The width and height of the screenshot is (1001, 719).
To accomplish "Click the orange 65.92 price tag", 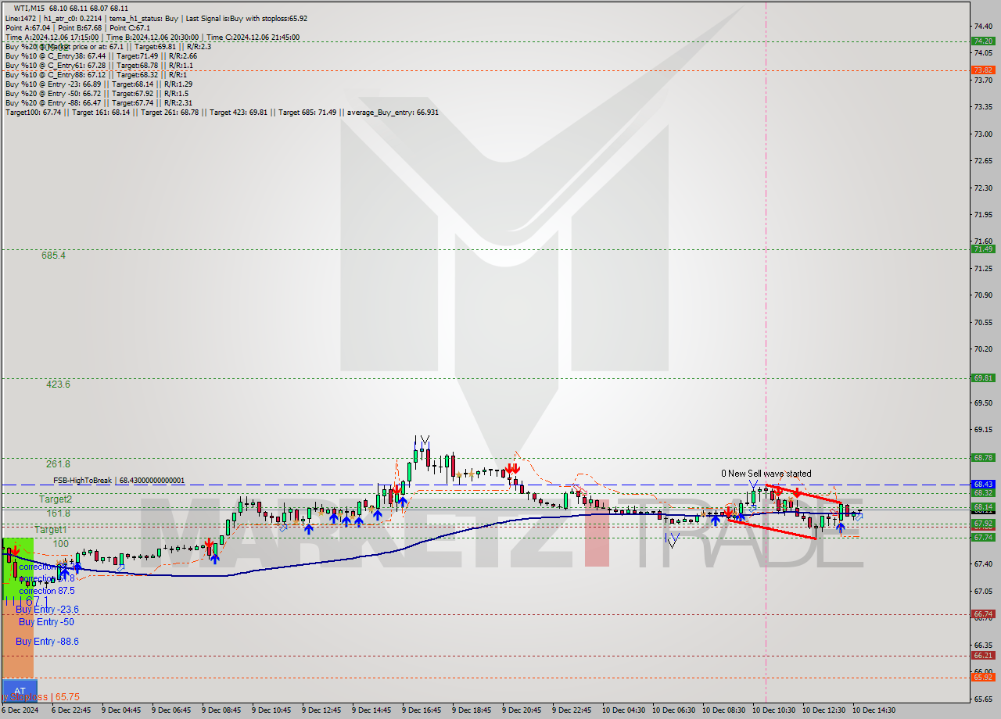I will (983, 677).
